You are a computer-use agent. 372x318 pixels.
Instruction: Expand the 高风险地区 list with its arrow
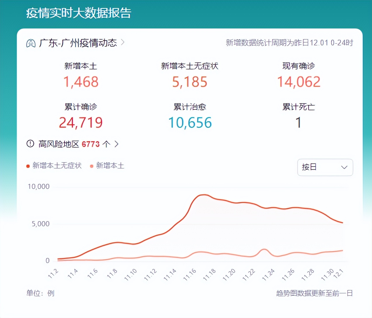click(117, 144)
